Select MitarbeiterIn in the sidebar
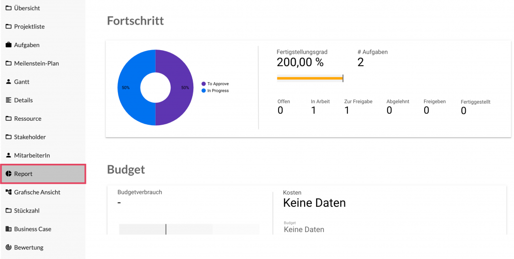The width and height of the screenshot is (514, 259). 32,155
